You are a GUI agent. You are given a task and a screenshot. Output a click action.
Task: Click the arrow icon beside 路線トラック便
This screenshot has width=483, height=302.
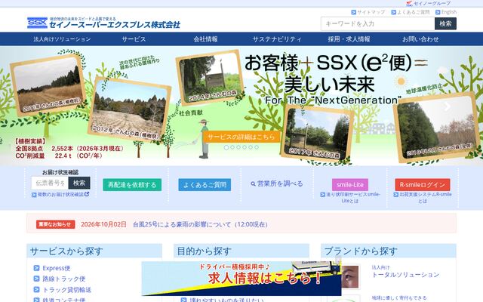click(x=36, y=279)
